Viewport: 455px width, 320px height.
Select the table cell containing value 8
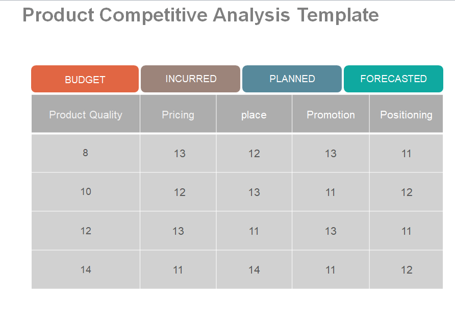(x=86, y=153)
